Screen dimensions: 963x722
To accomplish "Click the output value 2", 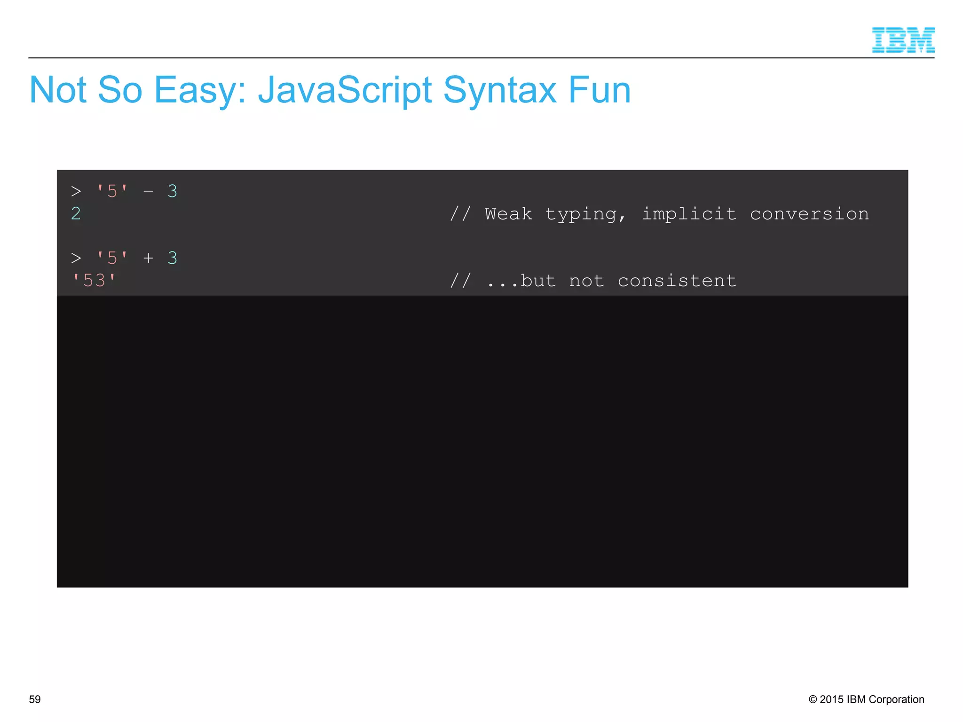I will (x=76, y=213).
